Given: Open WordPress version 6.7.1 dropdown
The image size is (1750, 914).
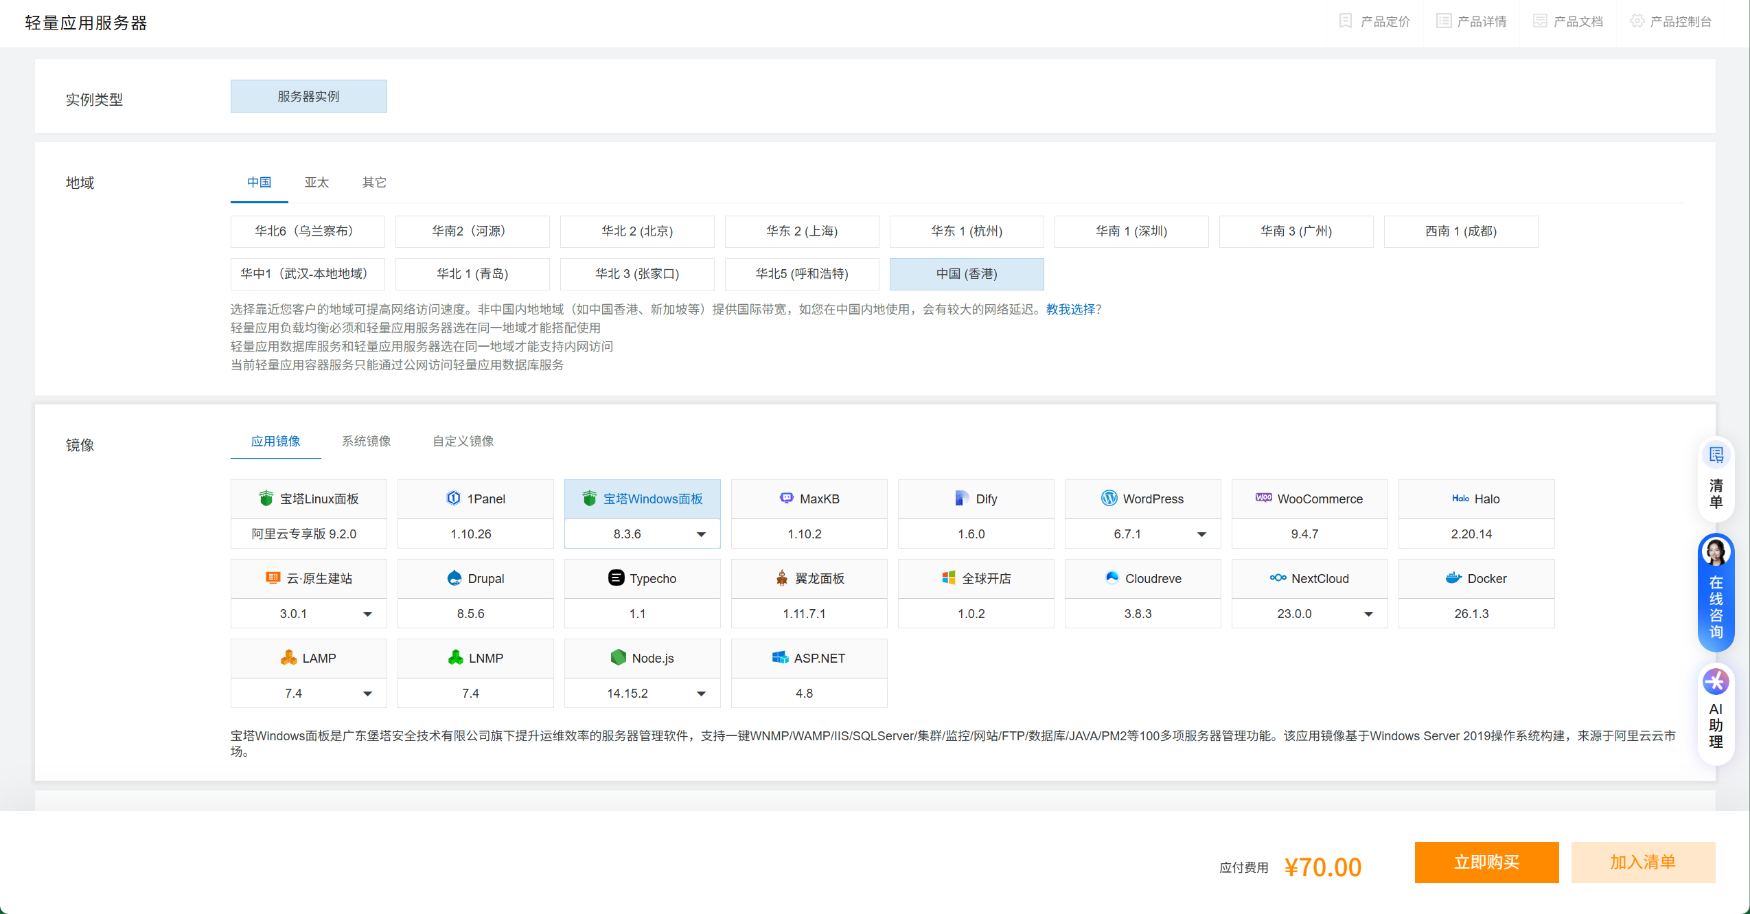Looking at the screenshot, I should click(x=1201, y=534).
